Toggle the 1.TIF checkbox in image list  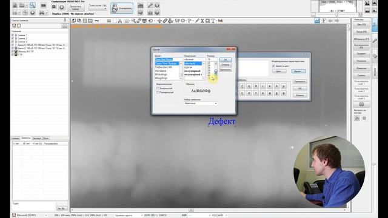[x=13, y=54]
